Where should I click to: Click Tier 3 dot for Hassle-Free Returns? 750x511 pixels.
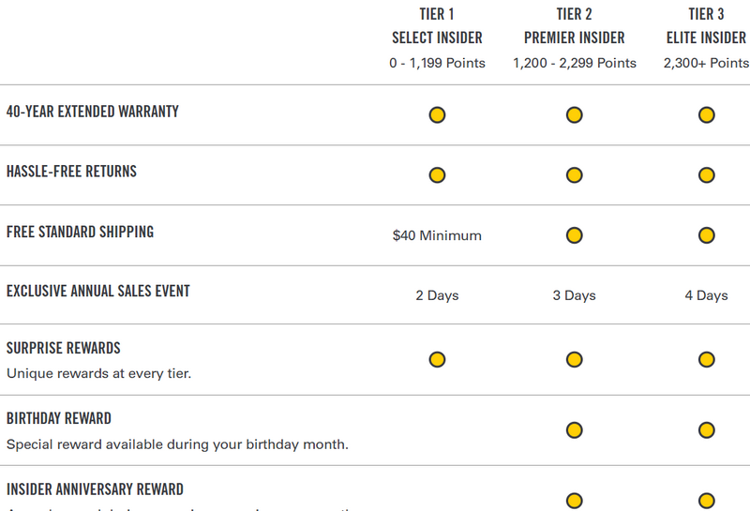[707, 175]
